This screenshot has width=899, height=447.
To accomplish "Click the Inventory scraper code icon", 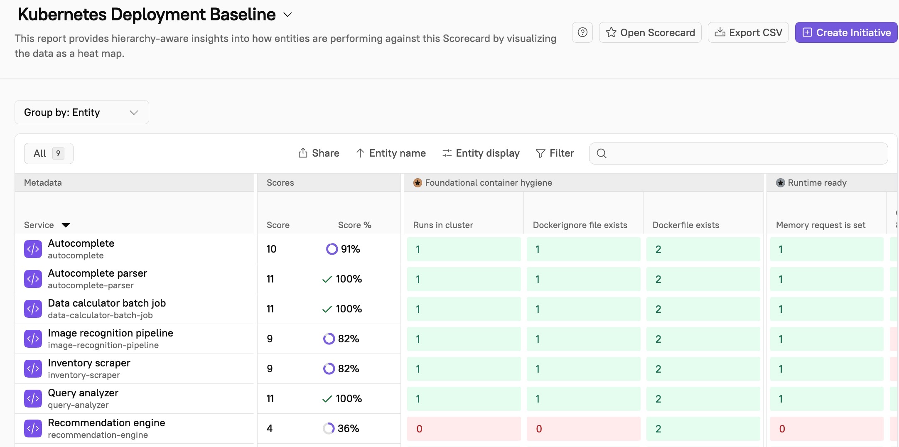I will pyautogui.click(x=33, y=368).
